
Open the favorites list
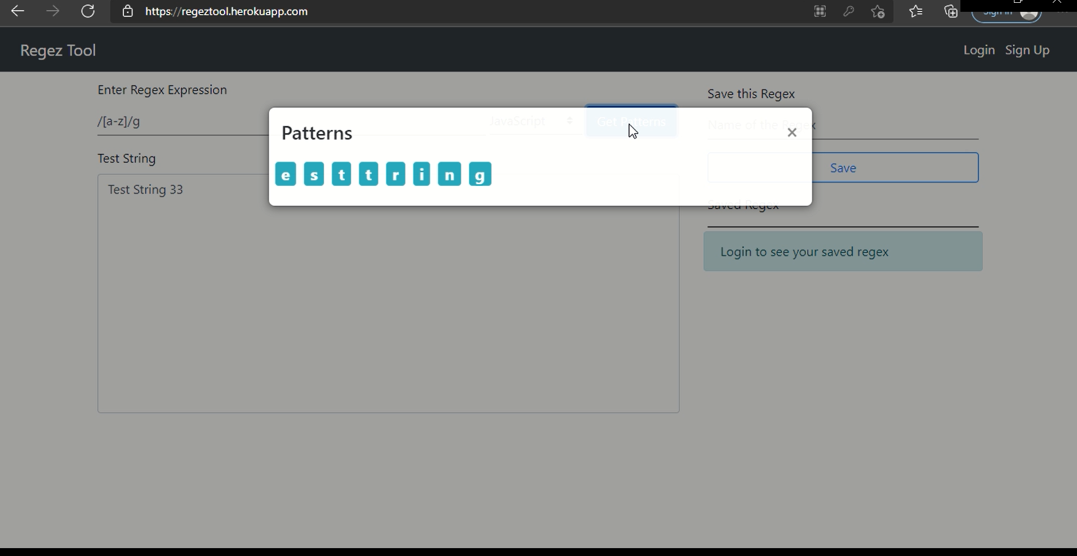click(x=916, y=11)
